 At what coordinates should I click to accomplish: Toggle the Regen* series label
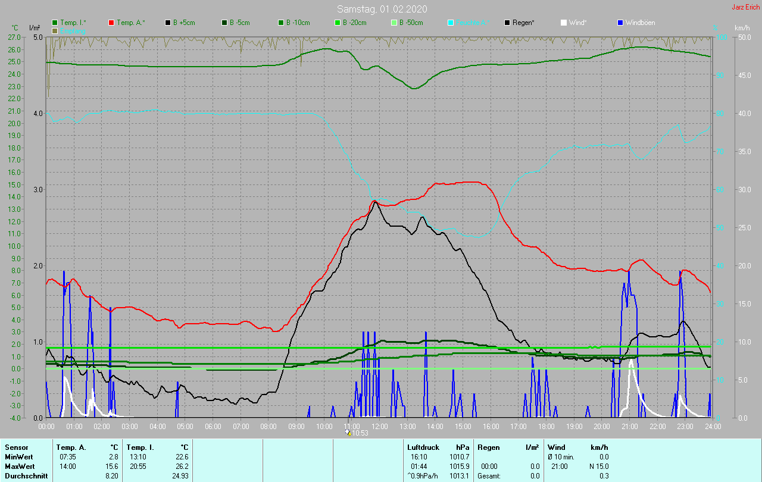coord(523,23)
